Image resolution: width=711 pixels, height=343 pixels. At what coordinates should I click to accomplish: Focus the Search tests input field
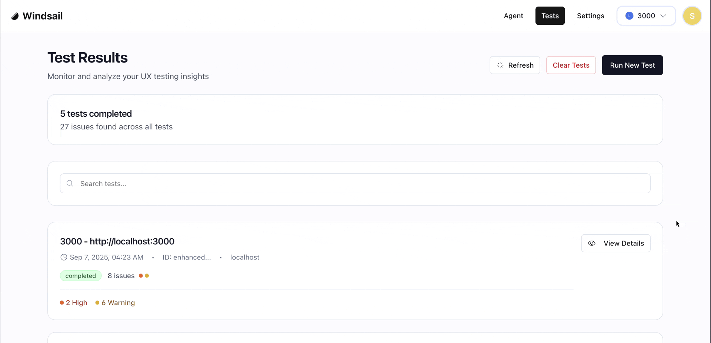(355, 183)
